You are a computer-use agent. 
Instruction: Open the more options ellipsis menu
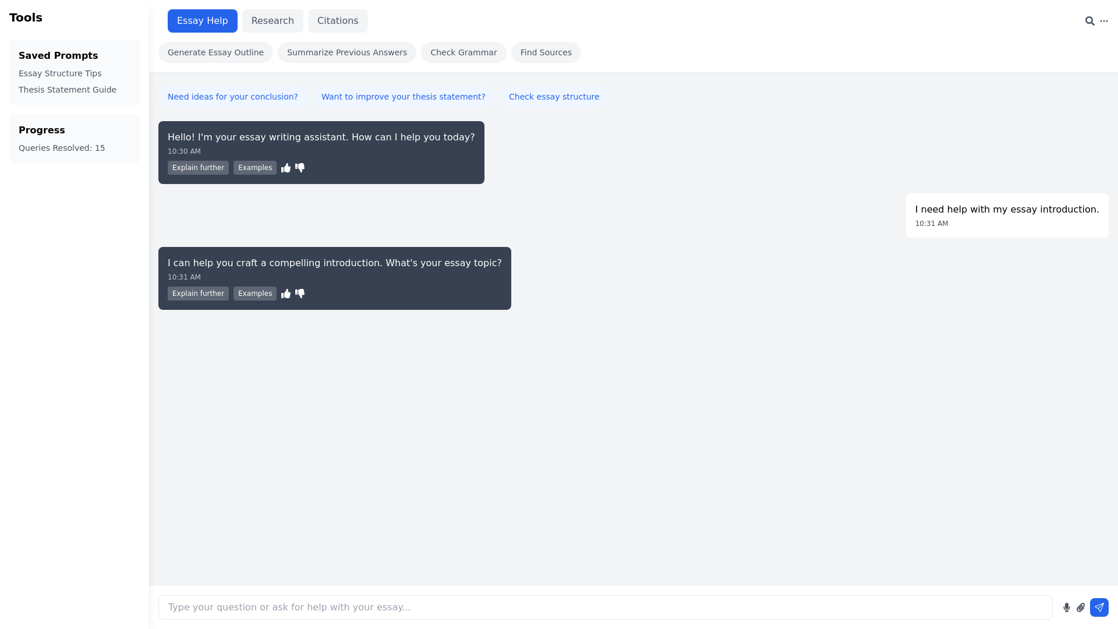(x=1105, y=20)
